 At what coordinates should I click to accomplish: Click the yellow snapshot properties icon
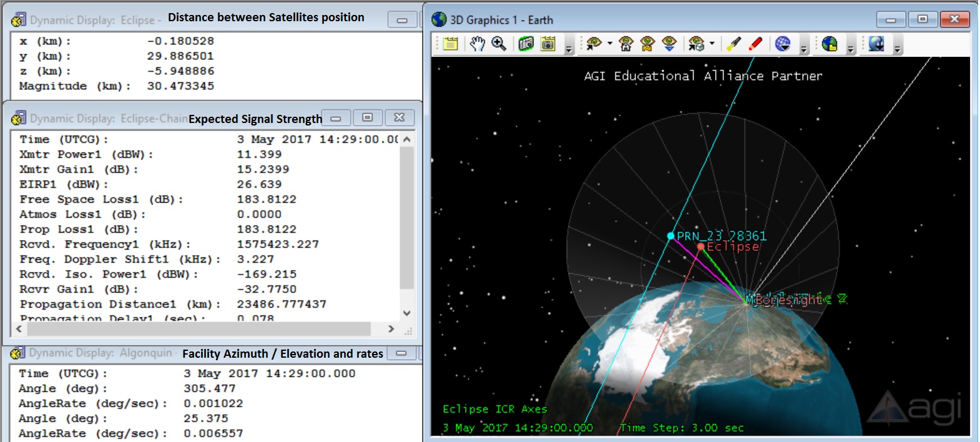(548, 44)
